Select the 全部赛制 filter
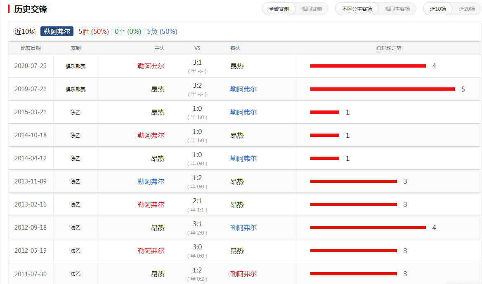Viewport: 482px width, 284px height. pos(279,9)
